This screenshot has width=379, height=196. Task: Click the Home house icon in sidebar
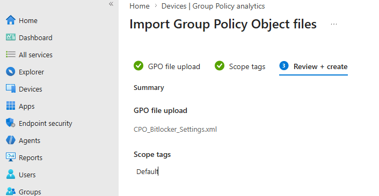tap(11, 20)
